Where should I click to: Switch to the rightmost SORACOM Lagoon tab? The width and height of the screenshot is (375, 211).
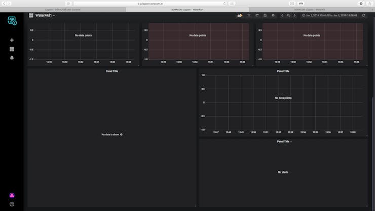[310, 10]
